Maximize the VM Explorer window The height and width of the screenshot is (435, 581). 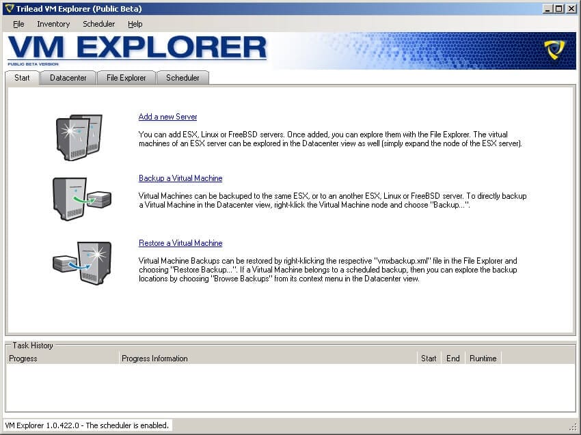[x=558, y=9]
